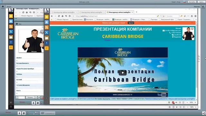This screenshot has width=206, height=116.
Task: Open the gold star favorites icon in outer sidebar
Action: coord(11,16)
